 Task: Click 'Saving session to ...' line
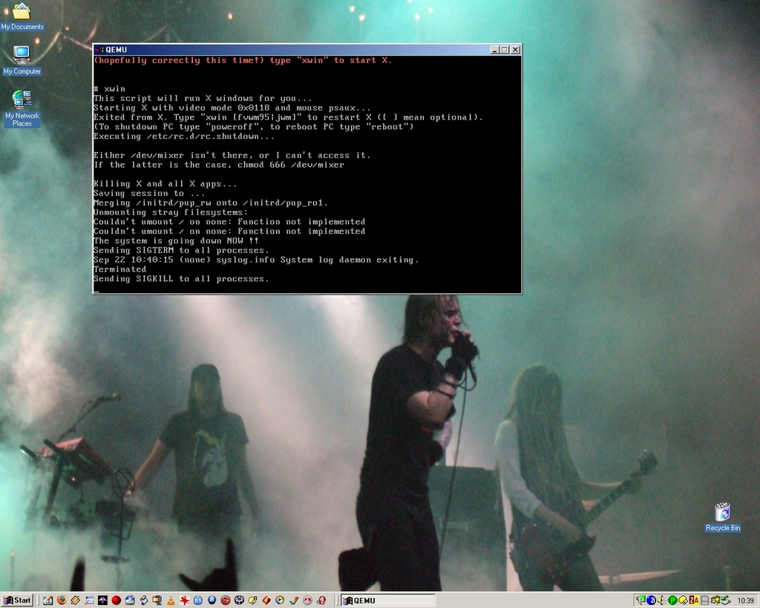point(148,194)
